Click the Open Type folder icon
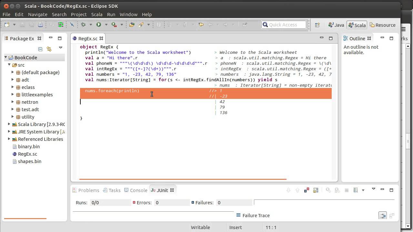 click(132, 24)
